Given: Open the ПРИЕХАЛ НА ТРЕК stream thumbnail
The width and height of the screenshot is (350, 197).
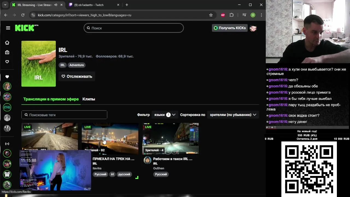Looking at the screenshot, I should tap(110, 138).
